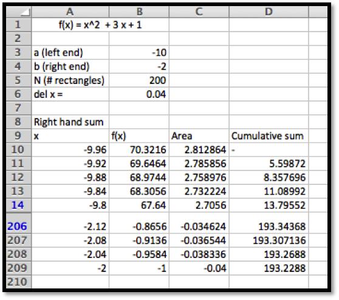339x300 pixels.
Task: Select the cell with value -10
Action: pos(139,52)
